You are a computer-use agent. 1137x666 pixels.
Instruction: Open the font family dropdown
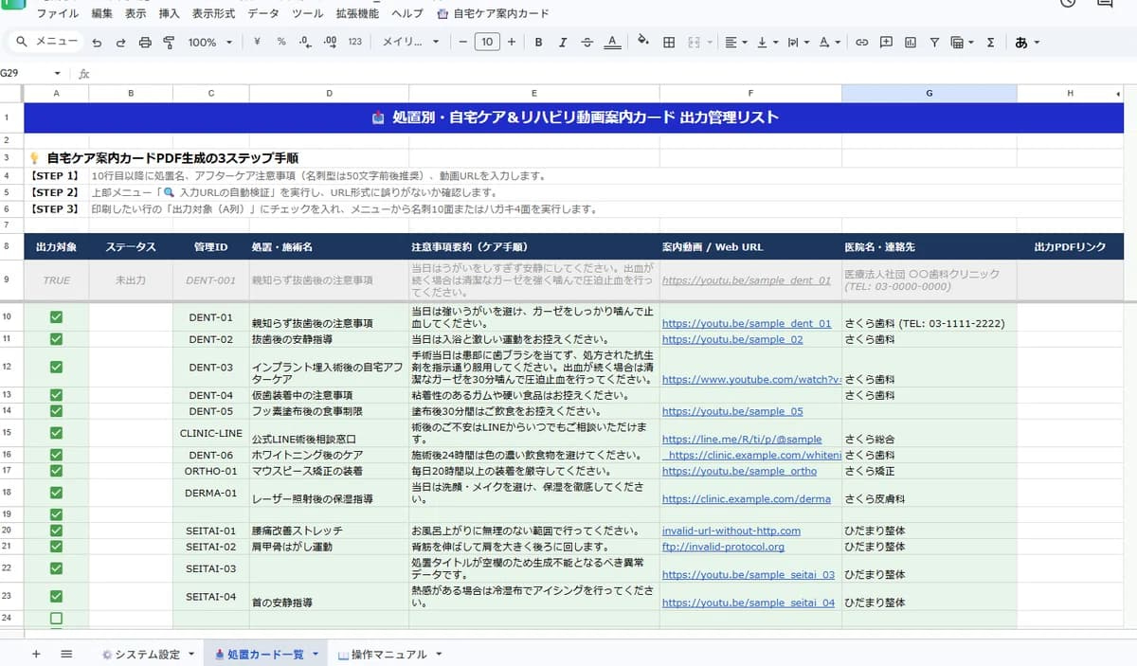pyautogui.click(x=410, y=42)
